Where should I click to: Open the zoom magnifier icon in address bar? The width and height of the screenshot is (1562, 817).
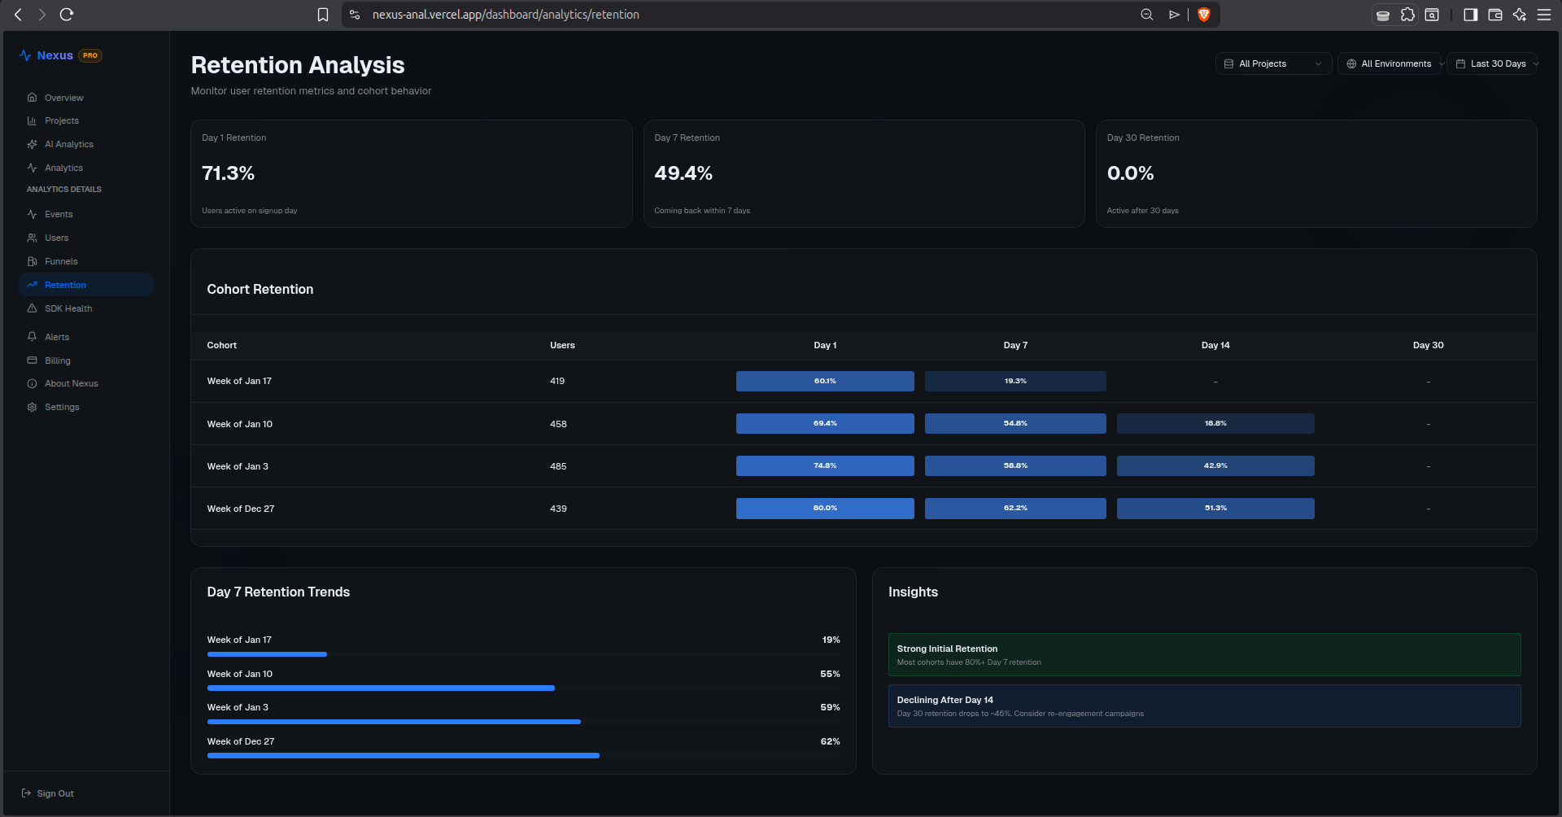(1147, 15)
